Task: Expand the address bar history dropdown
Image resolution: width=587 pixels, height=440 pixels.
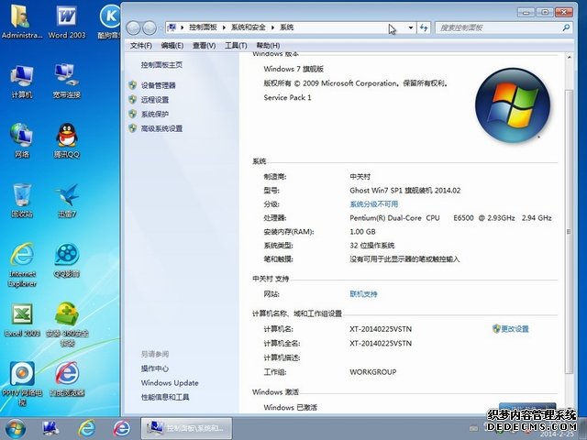Action: [411, 27]
